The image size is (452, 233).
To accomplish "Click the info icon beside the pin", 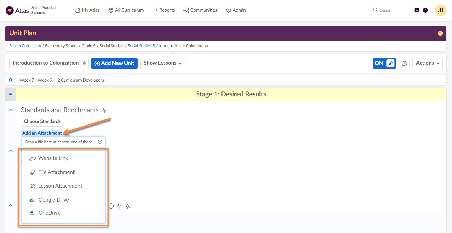I will [x=111, y=206].
